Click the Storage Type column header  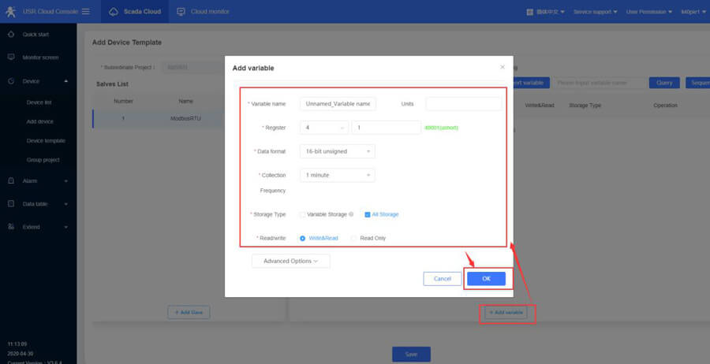585,106
